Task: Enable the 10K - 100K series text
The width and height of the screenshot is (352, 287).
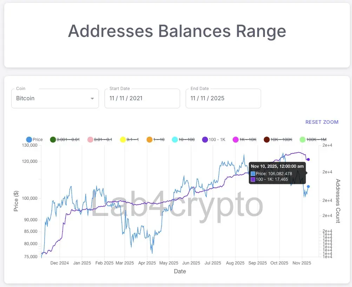Action: click(281, 140)
